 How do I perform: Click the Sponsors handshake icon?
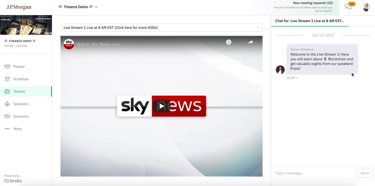click(x=7, y=116)
